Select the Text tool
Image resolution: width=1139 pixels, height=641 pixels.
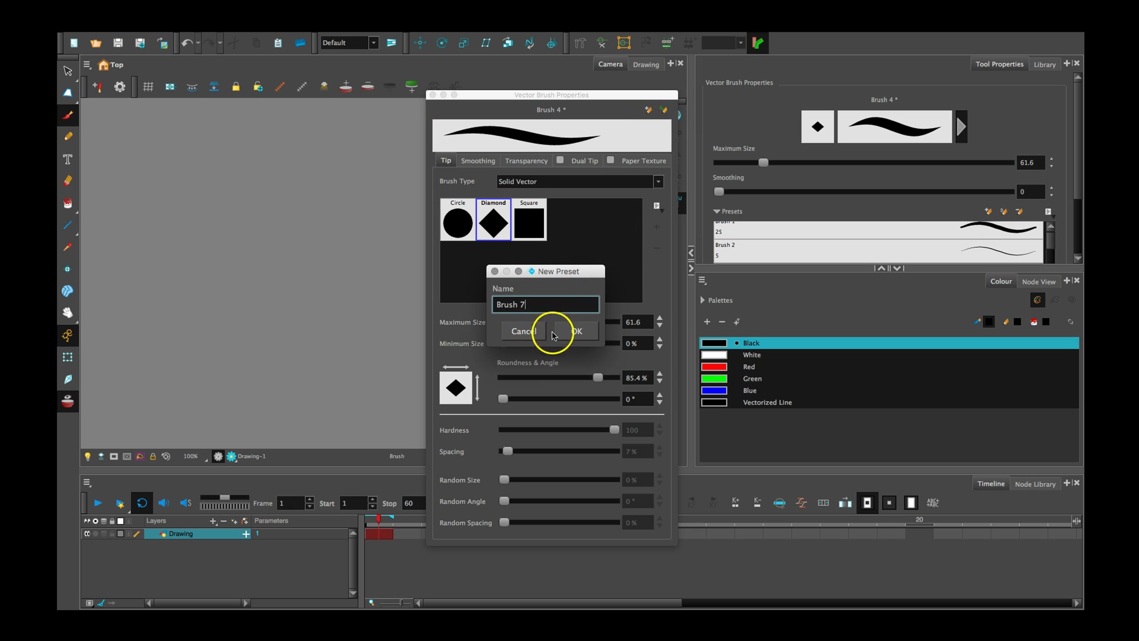click(68, 159)
